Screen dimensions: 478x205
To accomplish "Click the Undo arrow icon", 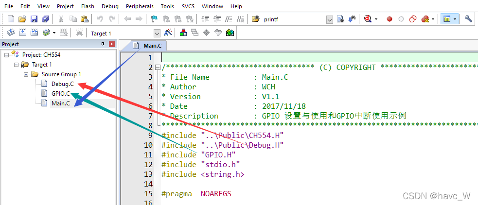I will tap(100, 19).
